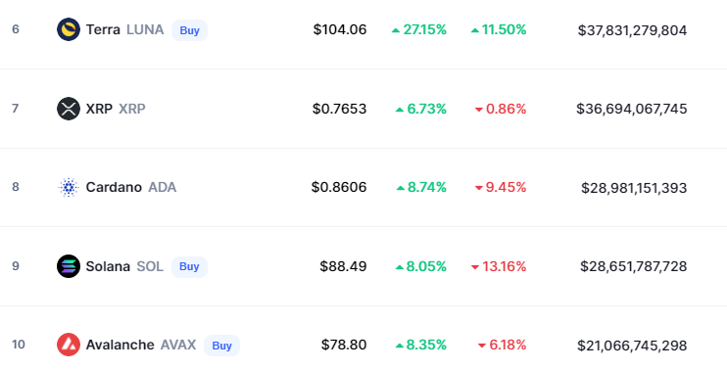727x371 pixels.
Task: Open the Solana coin name link
Action: coord(108,266)
